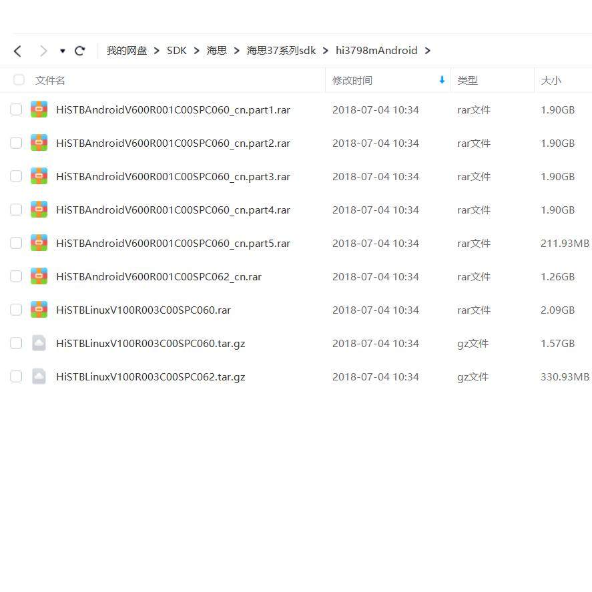Screen dimensions: 592x592
Task: Click gz文件 type of SPC060.tar.gz
Action: click(x=473, y=344)
